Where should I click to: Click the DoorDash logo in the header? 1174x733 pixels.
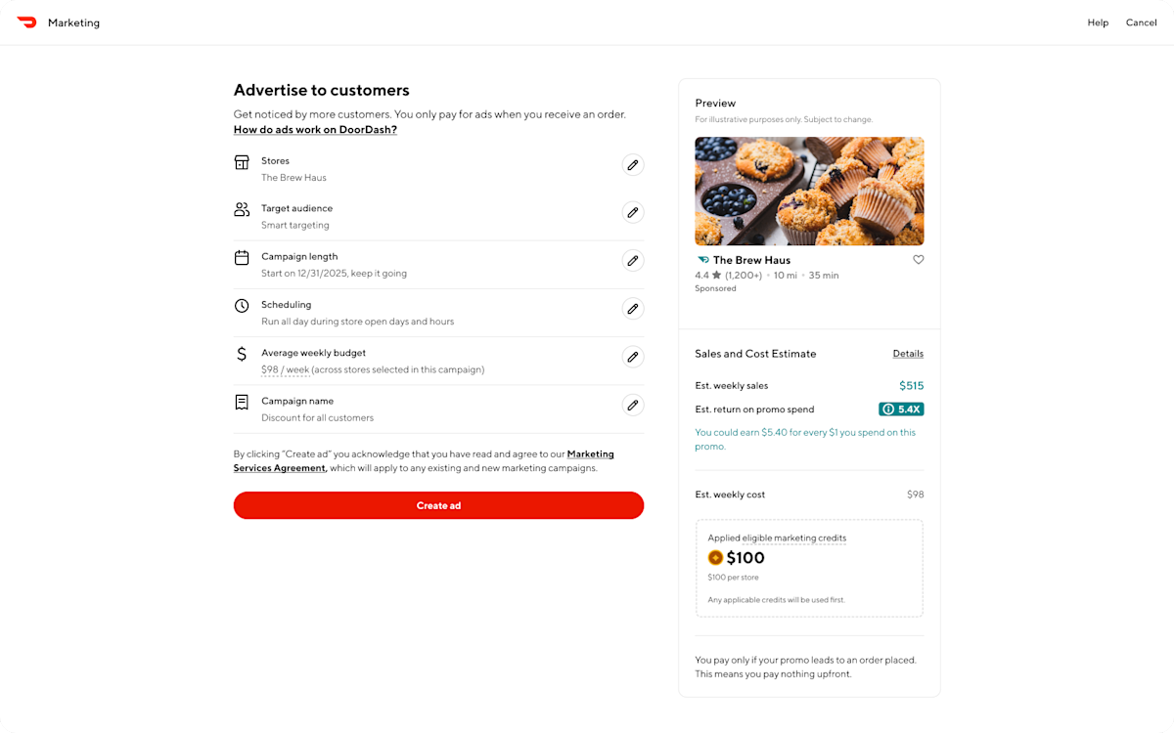tap(27, 22)
